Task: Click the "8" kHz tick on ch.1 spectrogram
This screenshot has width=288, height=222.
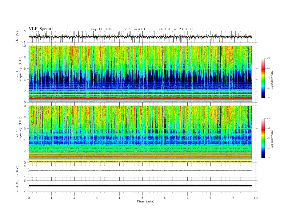Action: (25, 57)
